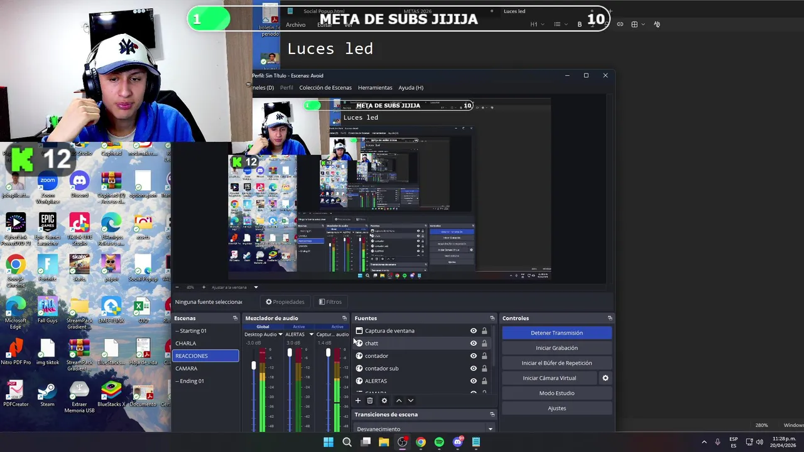The width and height of the screenshot is (804, 452).
Task: Unlock the chatt source
Action: coord(484,343)
